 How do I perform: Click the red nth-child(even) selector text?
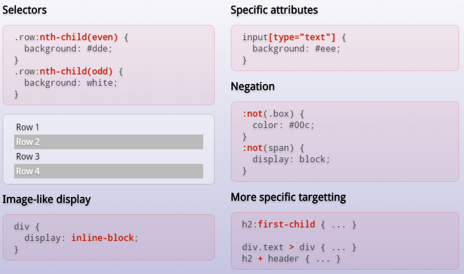point(79,37)
